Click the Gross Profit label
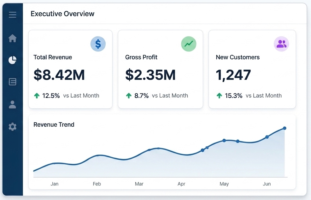 tap(141, 57)
